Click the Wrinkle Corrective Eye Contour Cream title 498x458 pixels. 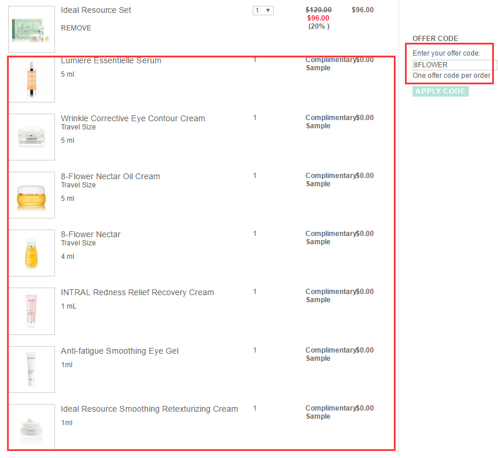[133, 118]
